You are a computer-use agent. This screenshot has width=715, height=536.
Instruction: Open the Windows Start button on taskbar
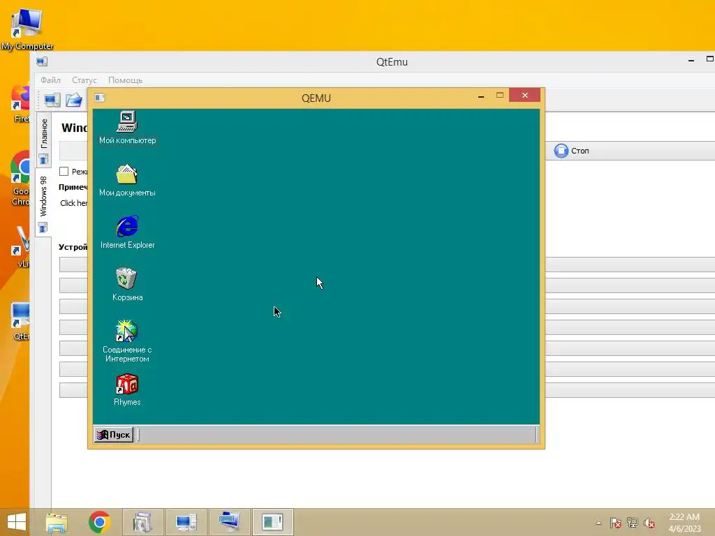coord(17,522)
